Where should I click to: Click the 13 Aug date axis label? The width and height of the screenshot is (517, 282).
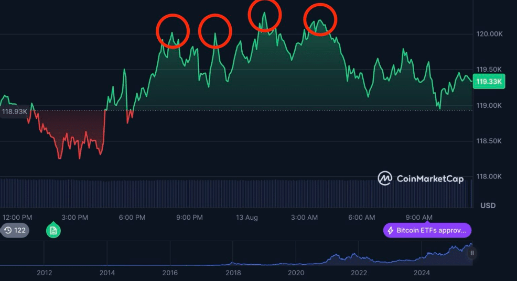(246, 218)
